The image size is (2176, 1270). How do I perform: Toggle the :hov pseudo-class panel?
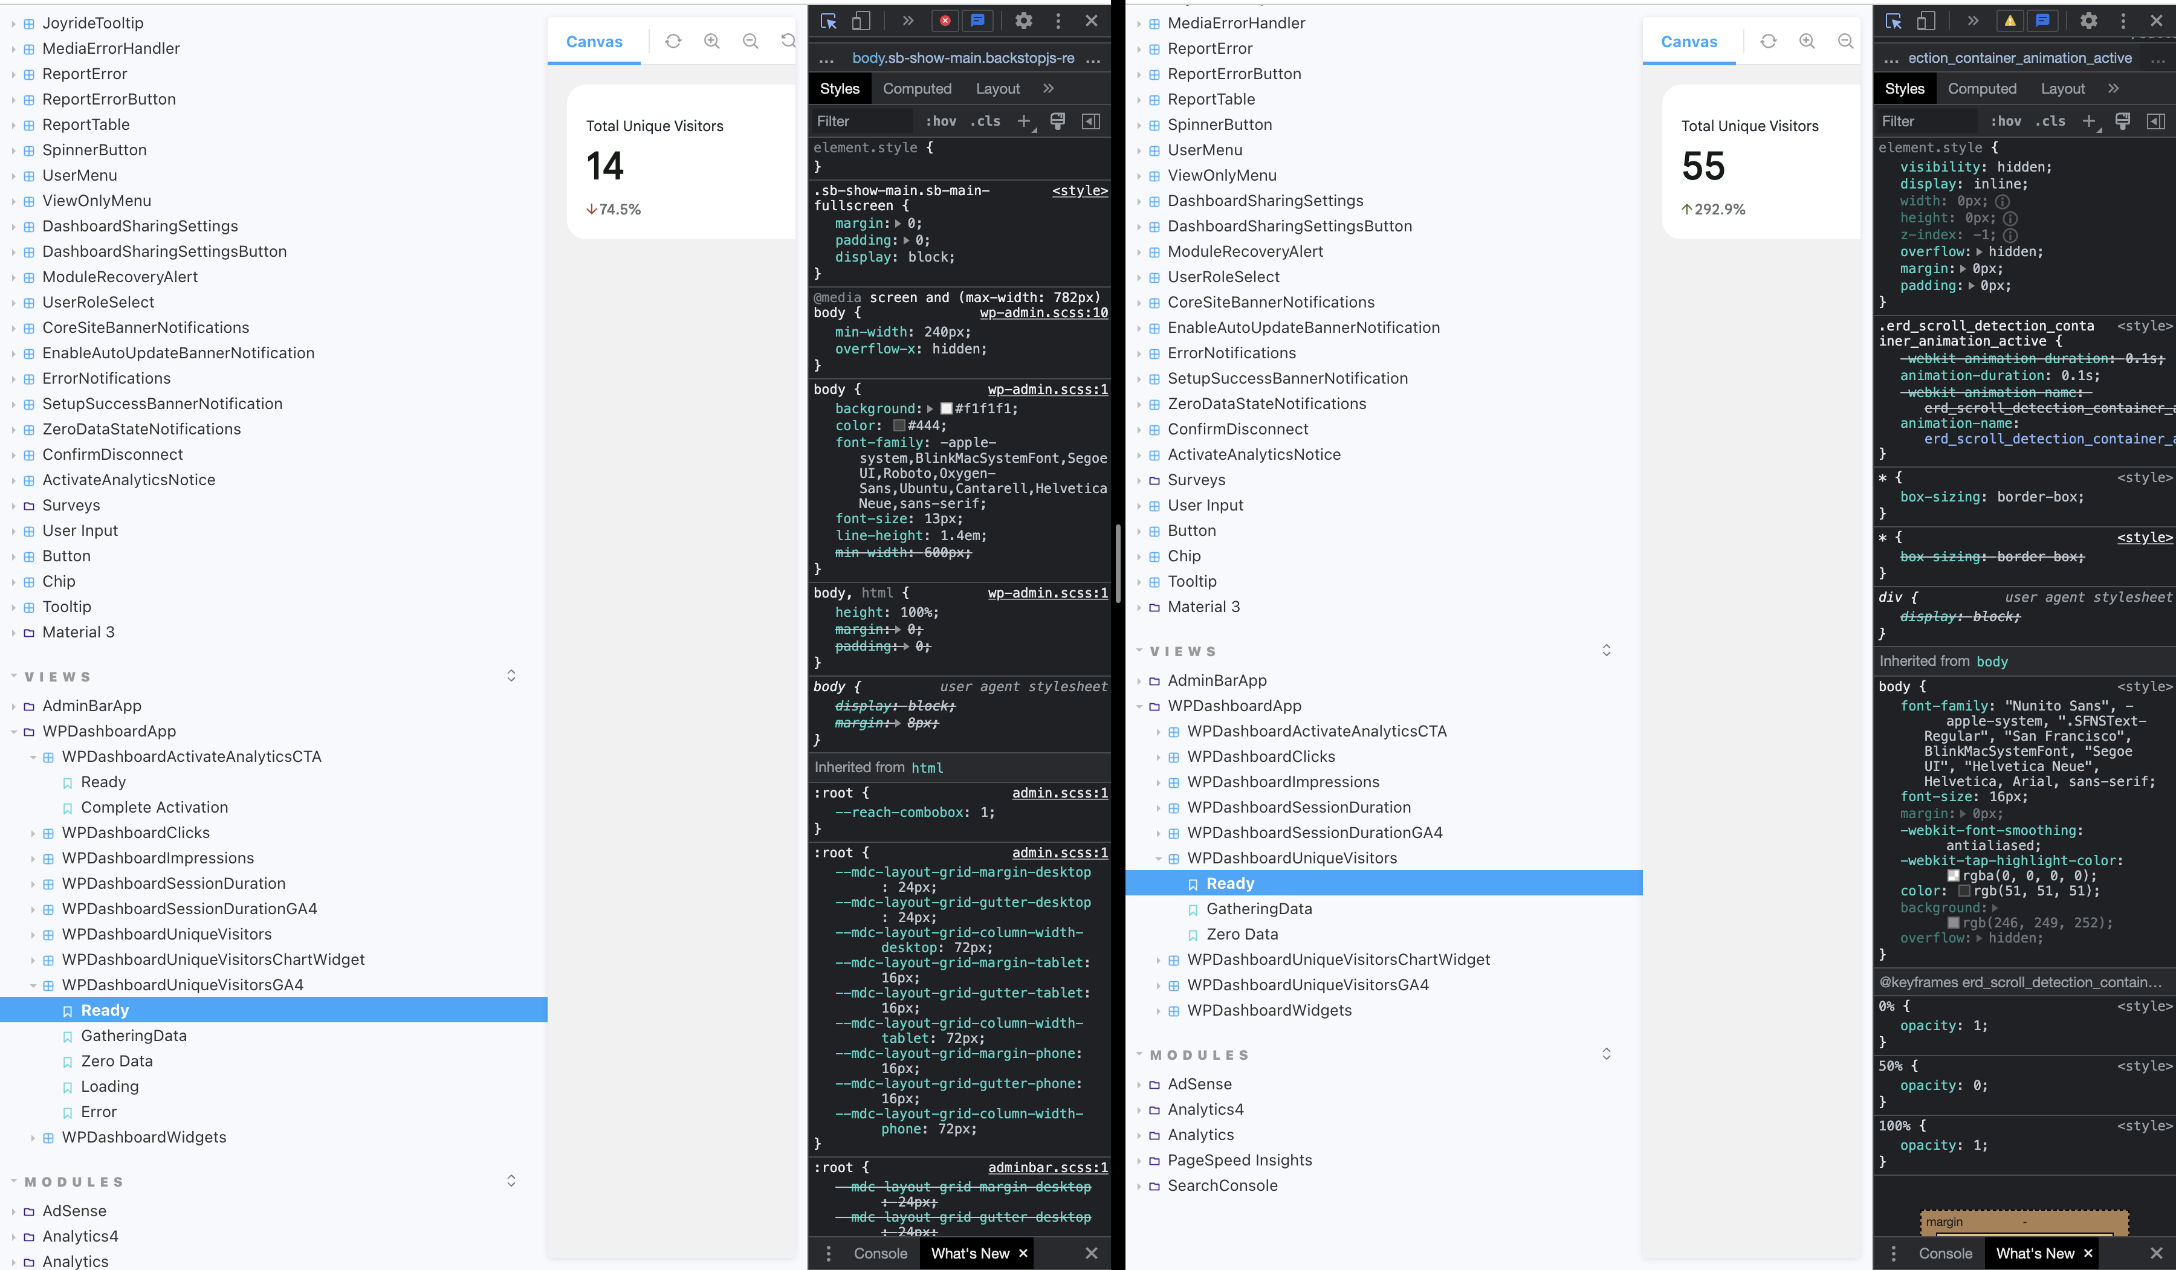tap(941, 121)
